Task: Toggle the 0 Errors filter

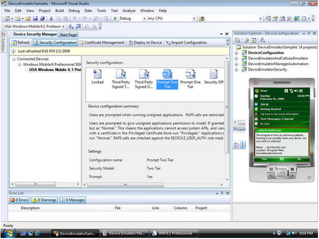Action: tap(19, 200)
